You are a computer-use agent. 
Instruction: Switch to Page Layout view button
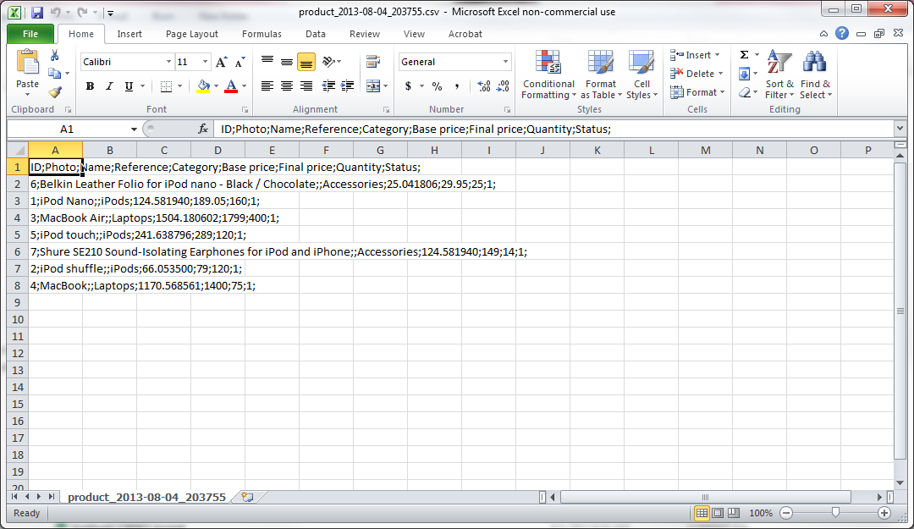point(718,513)
